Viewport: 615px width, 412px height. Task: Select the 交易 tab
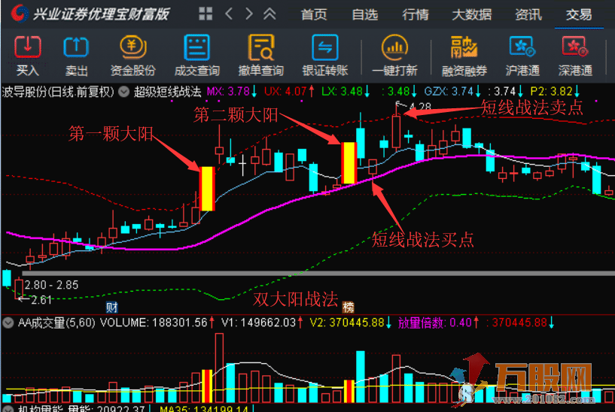pos(579,15)
